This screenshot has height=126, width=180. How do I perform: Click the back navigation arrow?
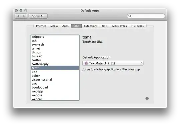(18, 16)
